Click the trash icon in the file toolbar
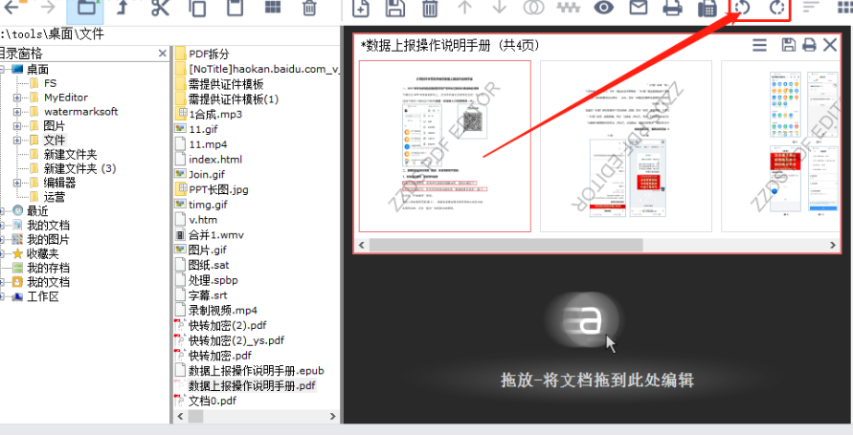This screenshot has width=853, height=435. [309, 8]
